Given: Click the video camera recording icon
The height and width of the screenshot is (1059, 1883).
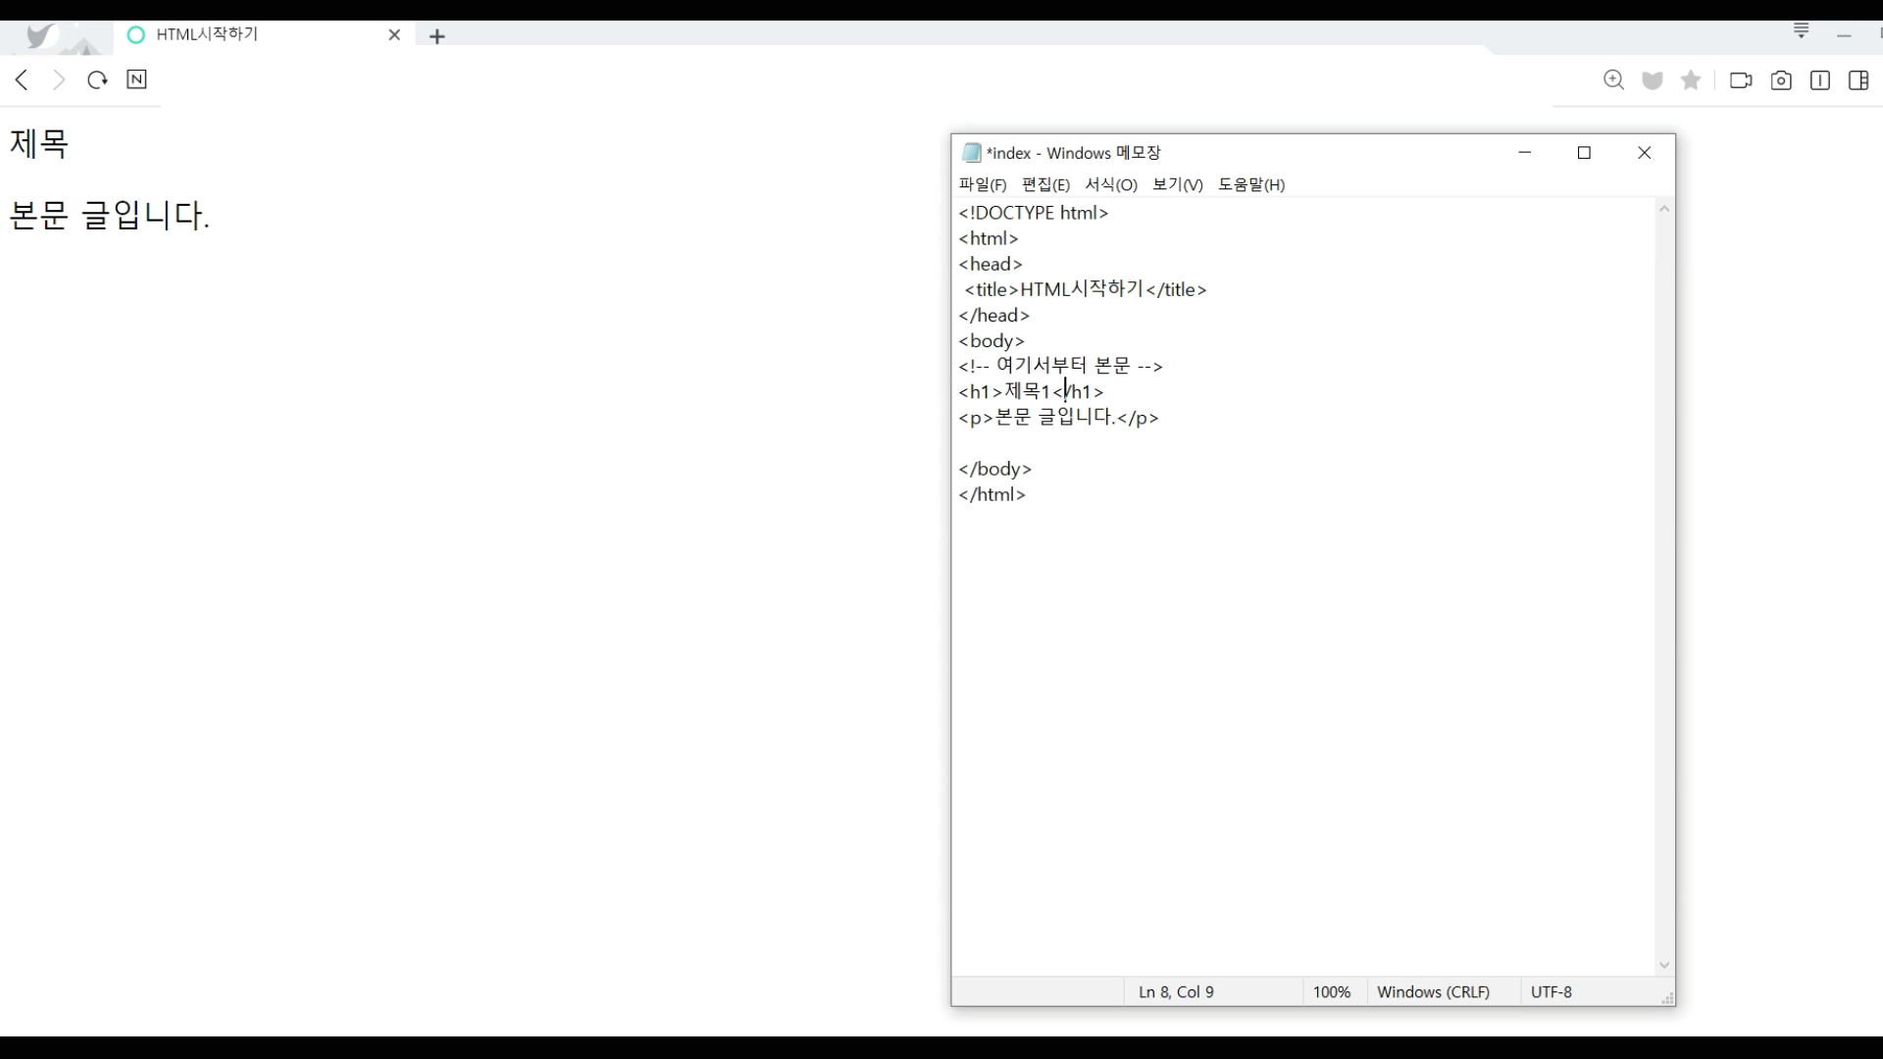Looking at the screenshot, I should click(1741, 80).
